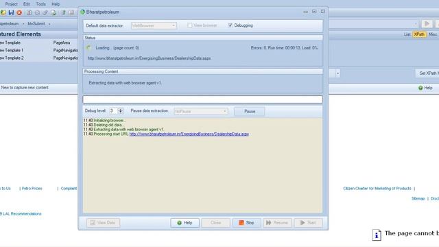The height and width of the screenshot is (247, 439).
Task: Click the green-yellow globe icon in main toolbar
Action: click(x=3, y=12)
